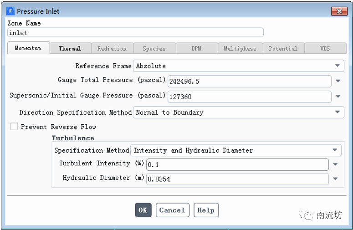Click the Fluent app icon in title bar
The width and height of the screenshot is (353, 230).
(10, 11)
